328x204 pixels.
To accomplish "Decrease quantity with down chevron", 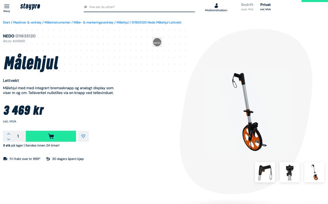I will [x=9, y=139].
